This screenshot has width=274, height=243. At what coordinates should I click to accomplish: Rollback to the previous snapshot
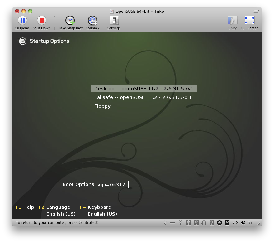point(92,23)
